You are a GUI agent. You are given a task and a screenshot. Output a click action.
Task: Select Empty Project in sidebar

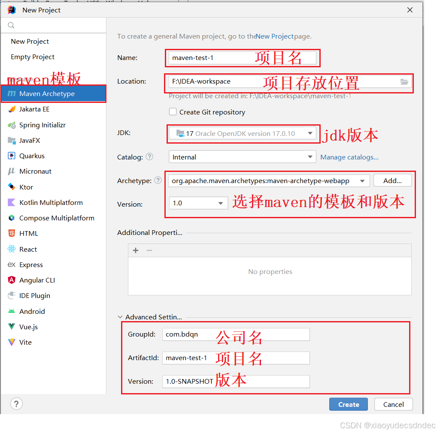[x=33, y=57]
